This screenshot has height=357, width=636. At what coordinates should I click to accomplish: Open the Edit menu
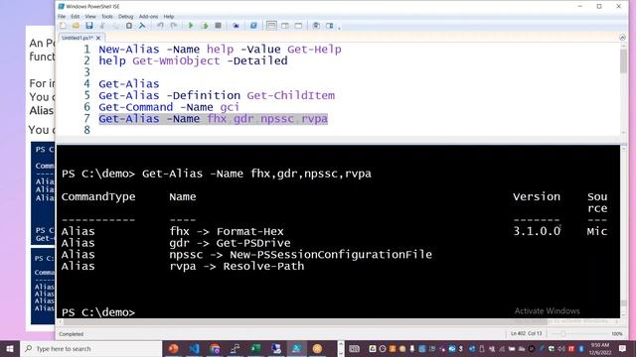coord(76,17)
